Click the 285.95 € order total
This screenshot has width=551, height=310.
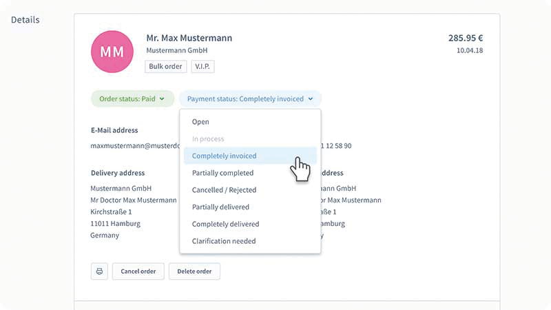pos(466,38)
